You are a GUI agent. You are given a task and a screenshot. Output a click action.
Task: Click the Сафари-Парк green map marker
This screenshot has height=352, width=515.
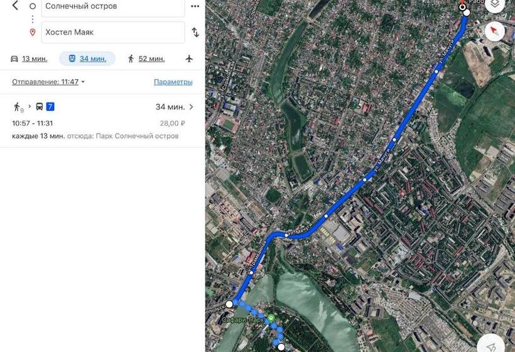coord(271,318)
